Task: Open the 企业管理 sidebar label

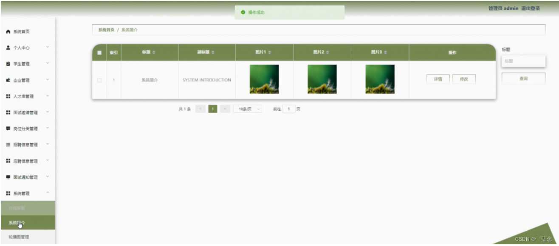Action: click(21, 80)
